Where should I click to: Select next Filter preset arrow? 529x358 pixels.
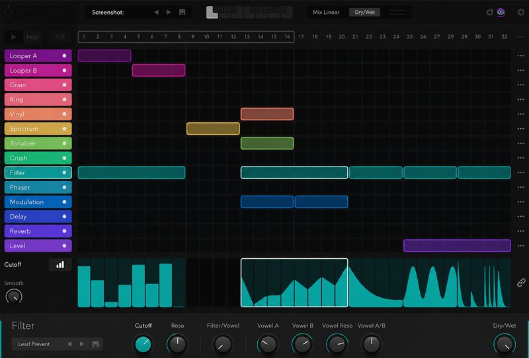[x=82, y=344]
